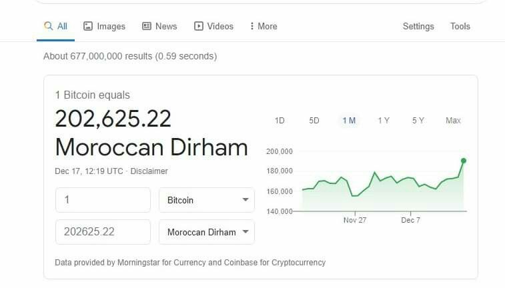The image size is (505, 288).
Task: Open the Settings link
Action: [418, 26]
